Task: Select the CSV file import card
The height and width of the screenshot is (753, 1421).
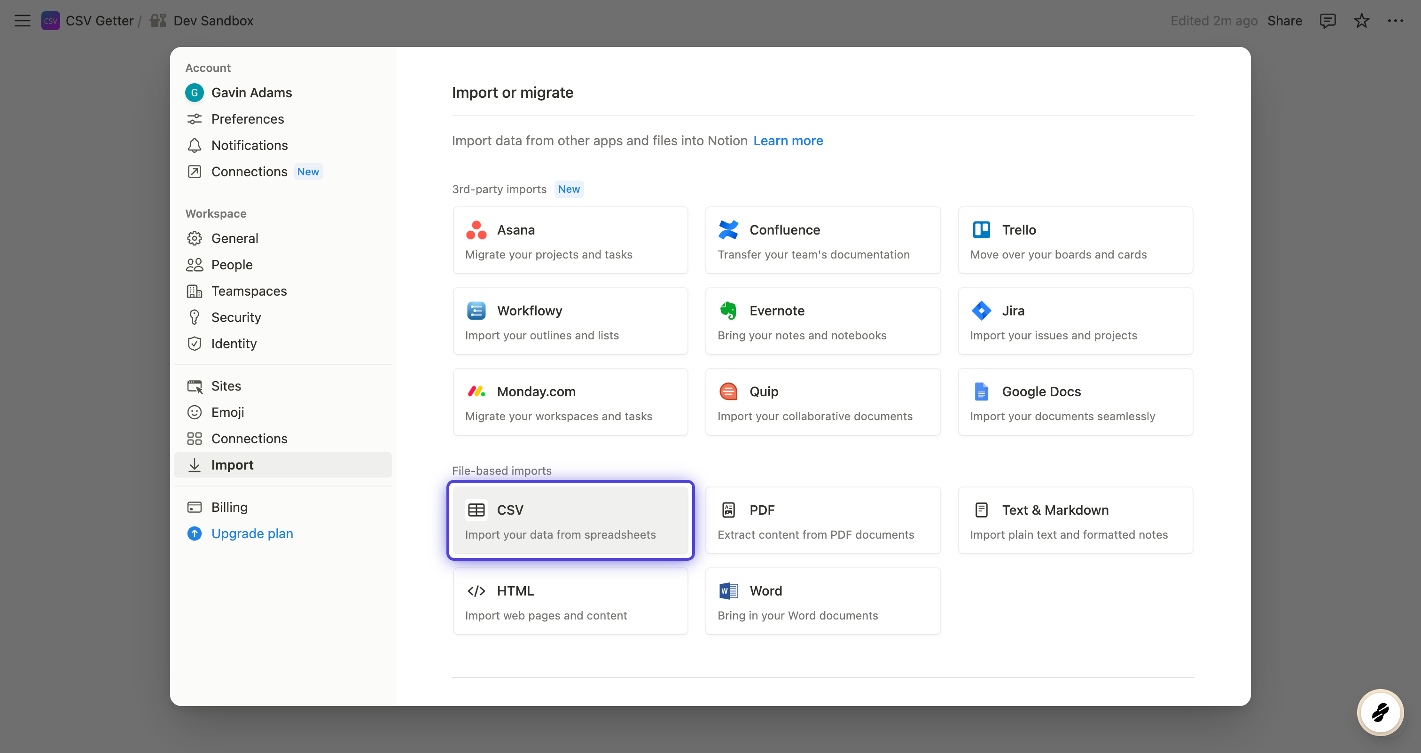Action: pyautogui.click(x=570, y=521)
